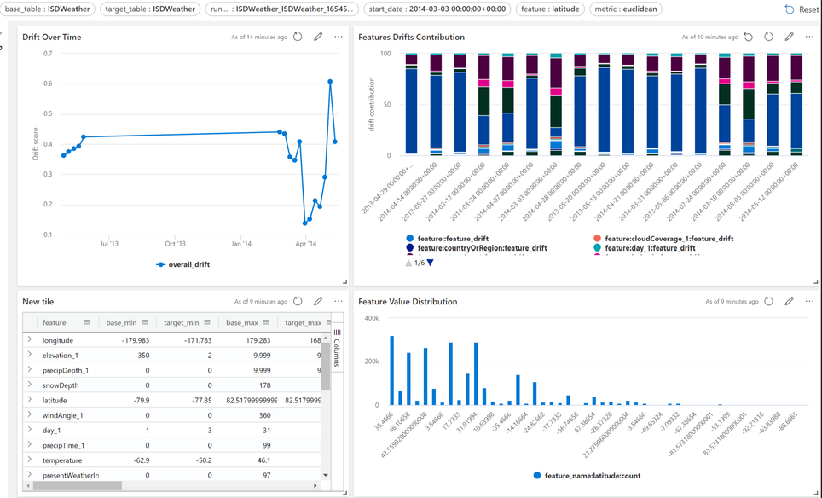This screenshot has width=822, height=498.
Task: Toggle feature:countryOrRegion:feature_drift legend series
Action: click(477, 248)
